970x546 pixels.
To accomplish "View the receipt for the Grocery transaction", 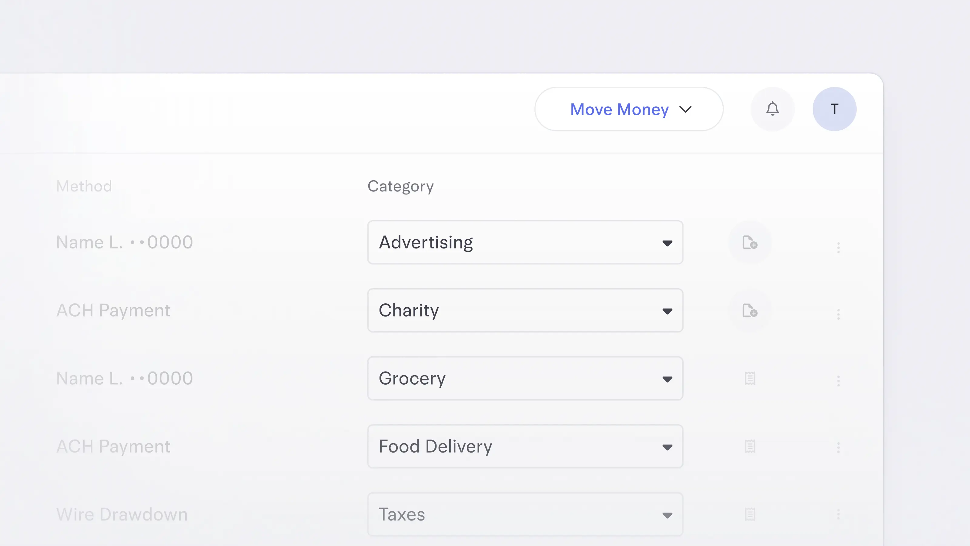I will coord(750,379).
